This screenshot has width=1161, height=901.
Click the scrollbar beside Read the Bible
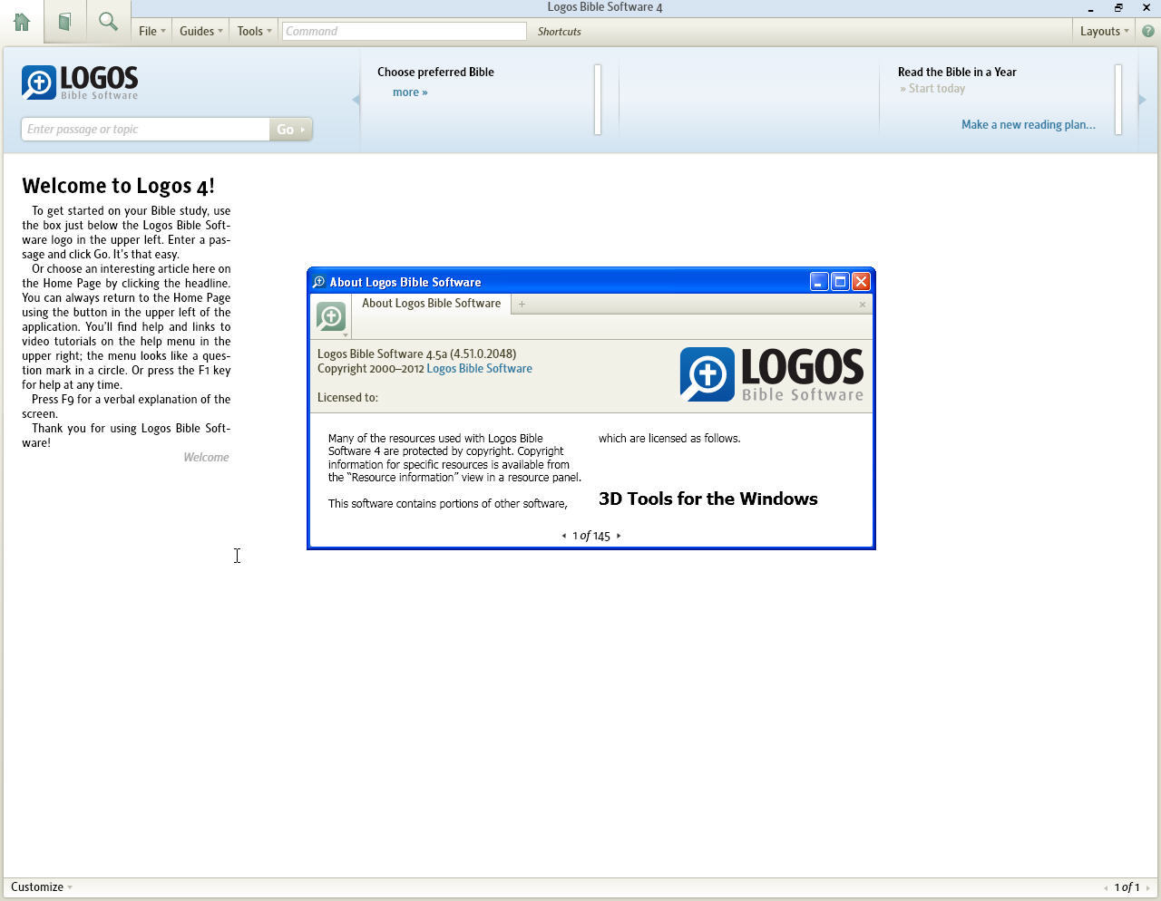pyautogui.click(x=1118, y=100)
